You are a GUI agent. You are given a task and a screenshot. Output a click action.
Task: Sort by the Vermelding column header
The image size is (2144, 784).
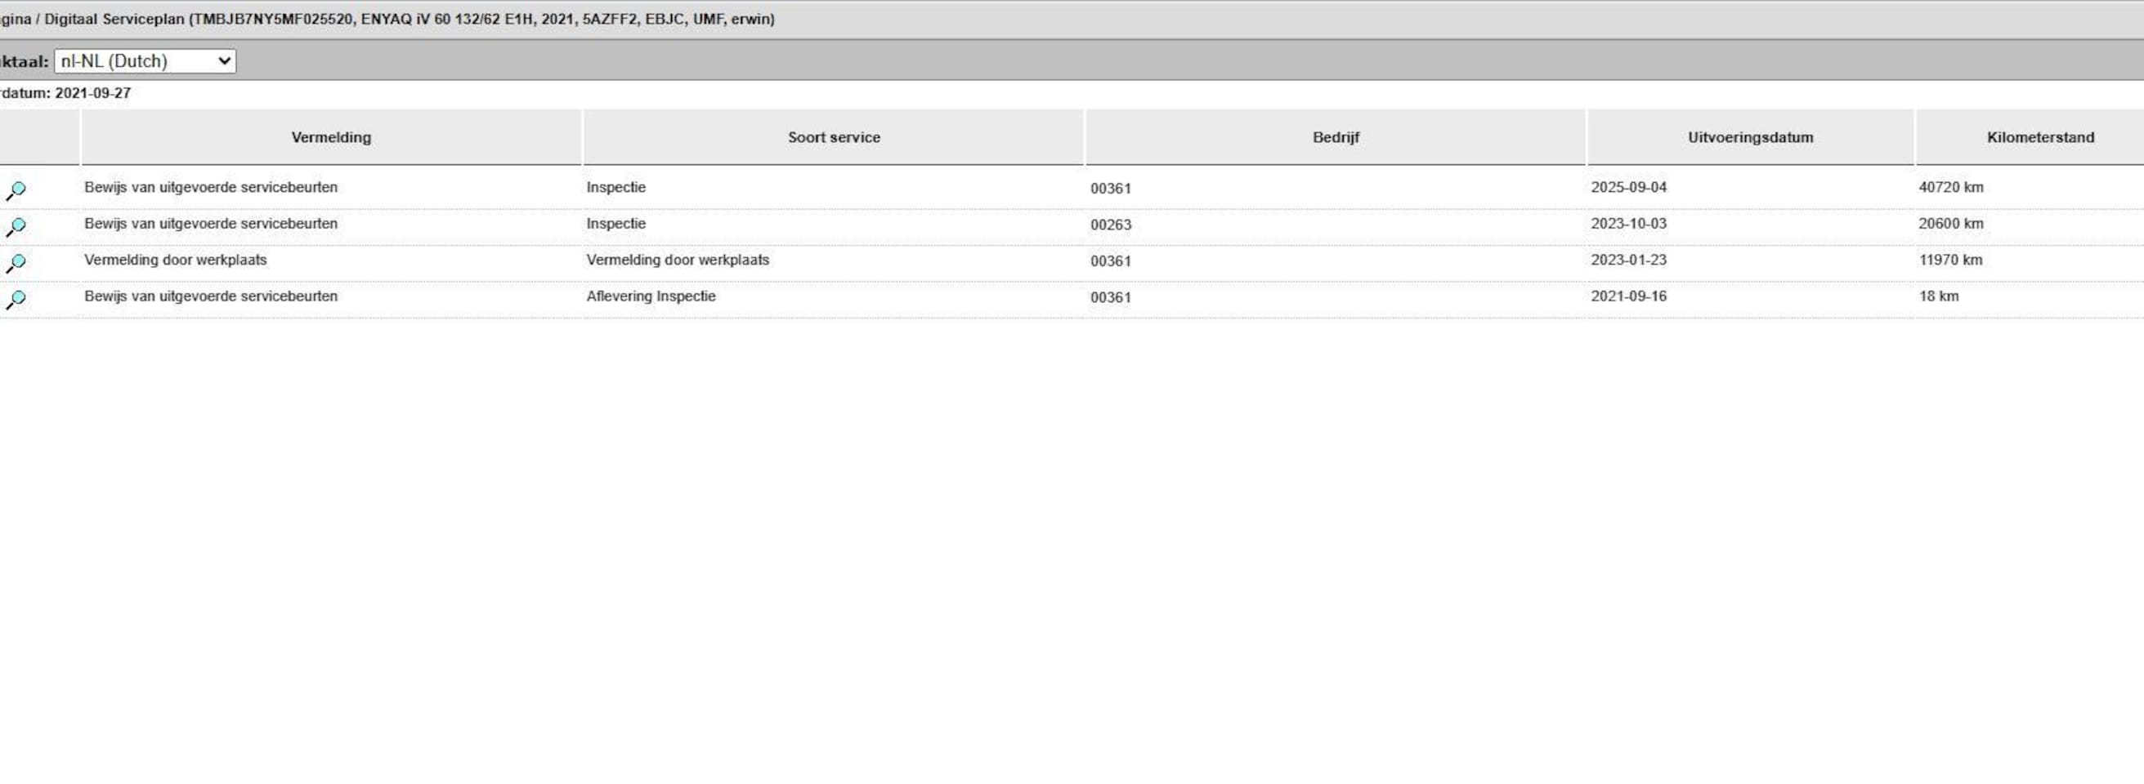point(330,137)
